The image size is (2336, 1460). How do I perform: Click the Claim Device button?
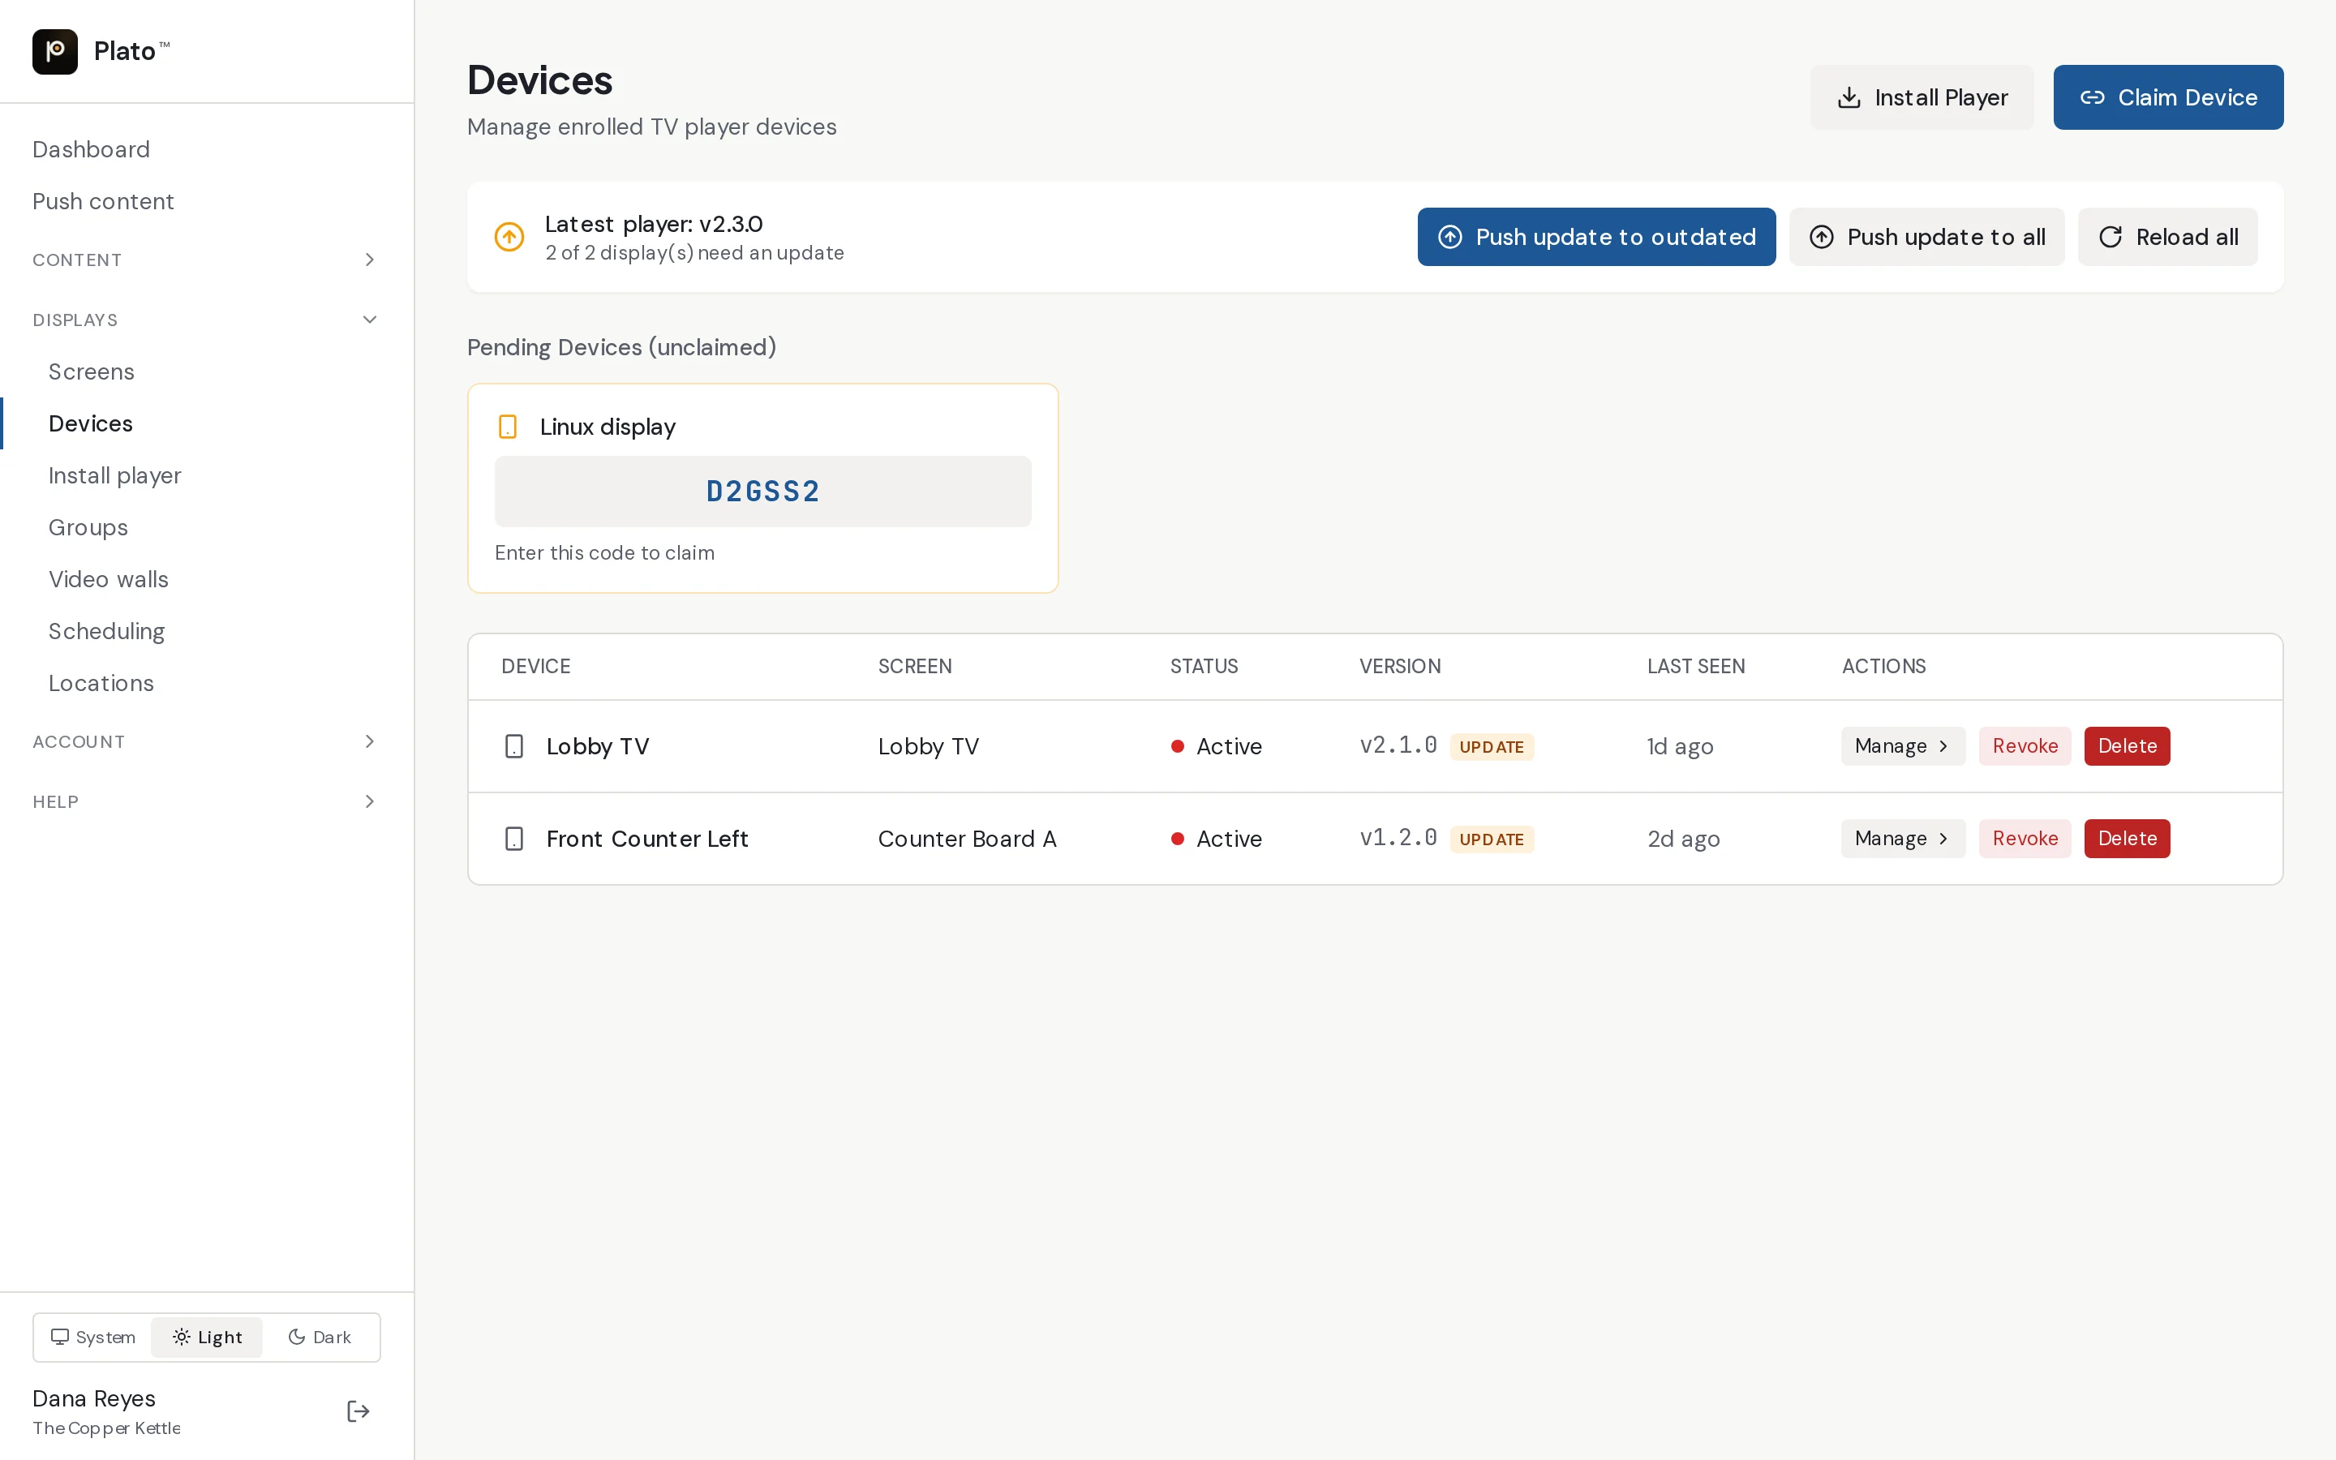coord(2168,97)
